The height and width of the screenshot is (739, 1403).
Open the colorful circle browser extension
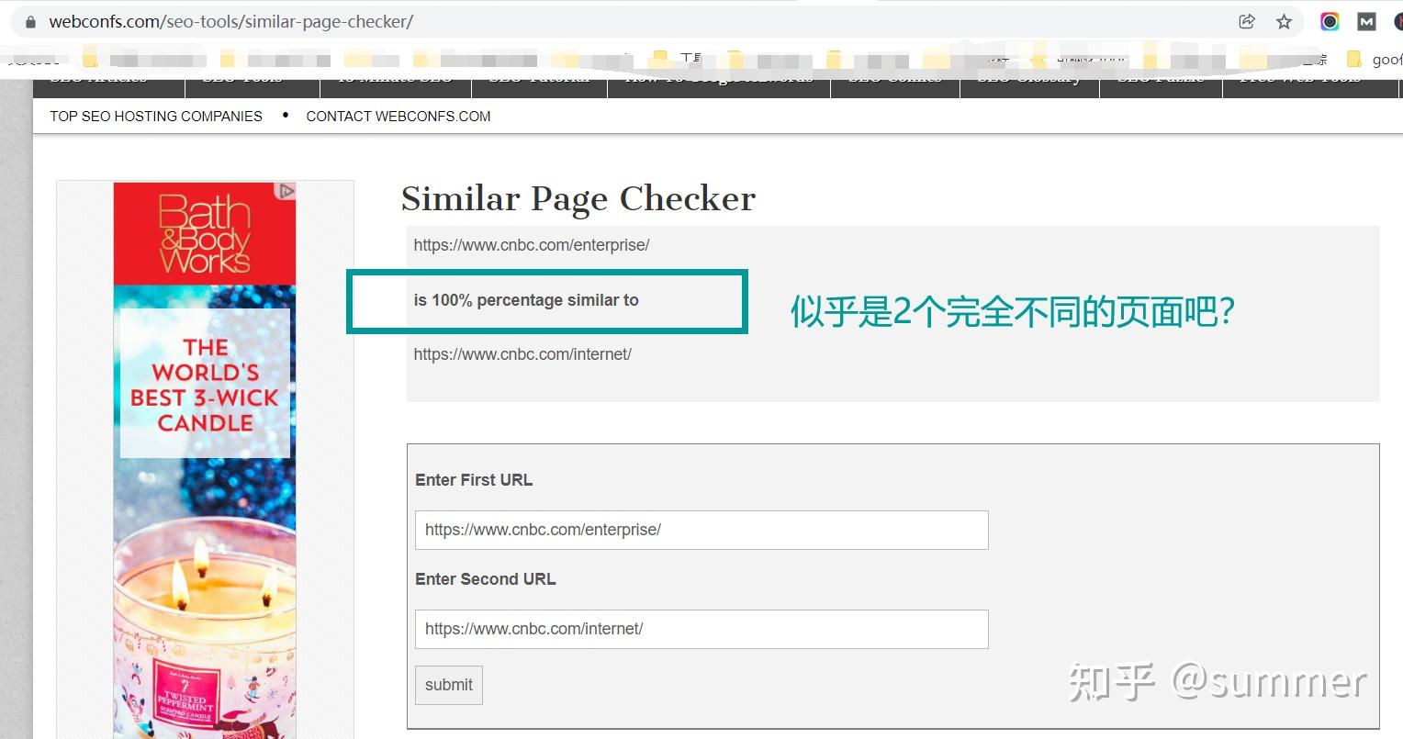tap(1330, 22)
